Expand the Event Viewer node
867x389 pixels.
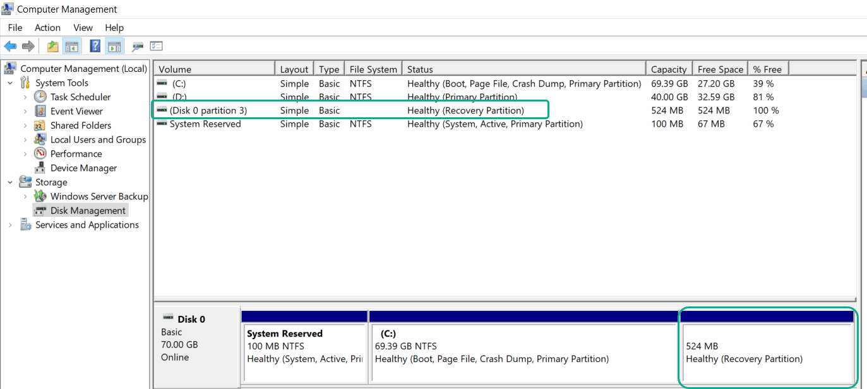coord(25,111)
